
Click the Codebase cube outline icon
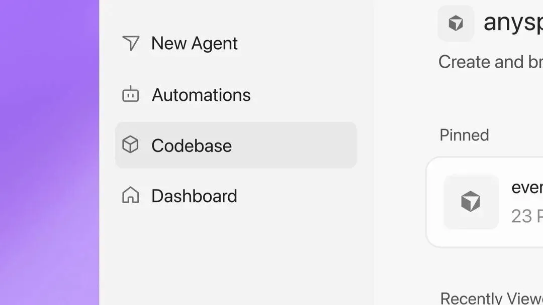130,144
